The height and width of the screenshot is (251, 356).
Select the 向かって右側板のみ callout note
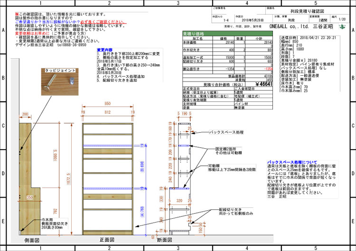236,214
